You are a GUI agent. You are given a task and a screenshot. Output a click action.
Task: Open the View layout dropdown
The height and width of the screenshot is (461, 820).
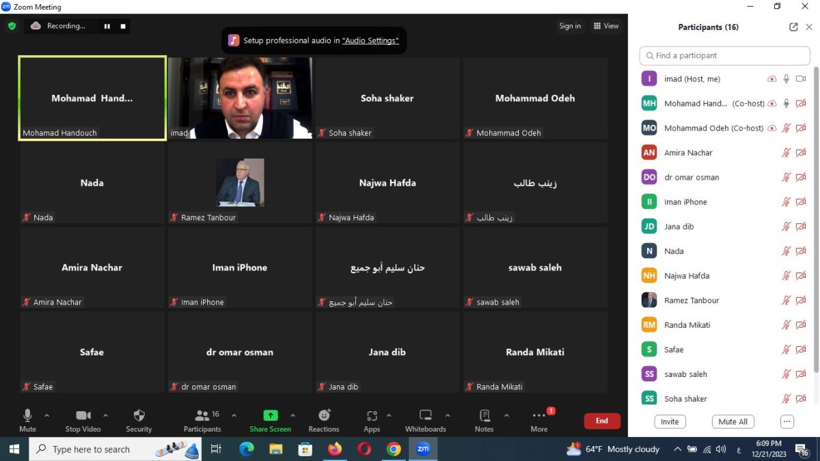pyautogui.click(x=606, y=26)
